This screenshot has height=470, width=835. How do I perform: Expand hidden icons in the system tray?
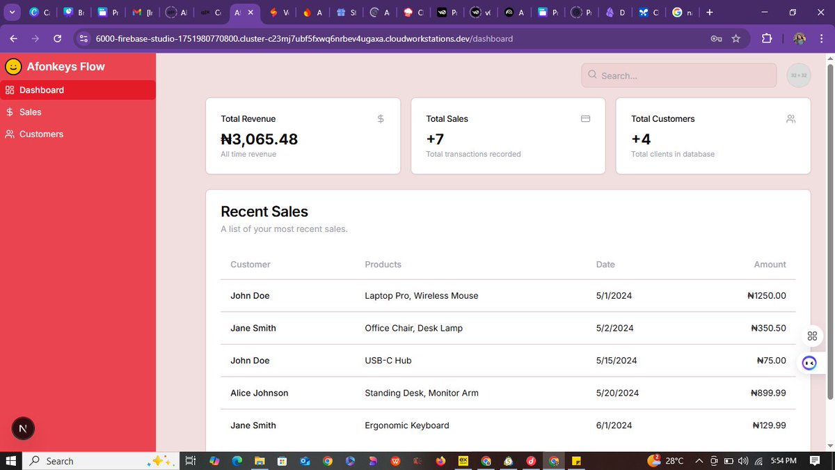(698, 460)
